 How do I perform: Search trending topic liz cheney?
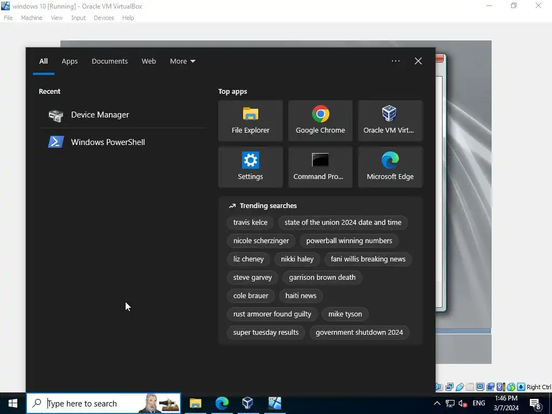(x=248, y=259)
